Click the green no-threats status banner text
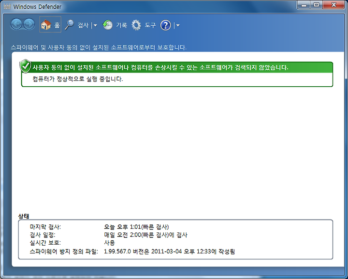This screenshot has width=348, height=279. (160, 67)
